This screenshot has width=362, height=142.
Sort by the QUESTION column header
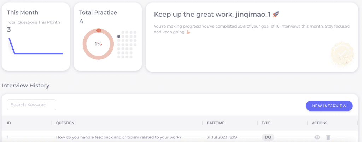click(65, 123)
